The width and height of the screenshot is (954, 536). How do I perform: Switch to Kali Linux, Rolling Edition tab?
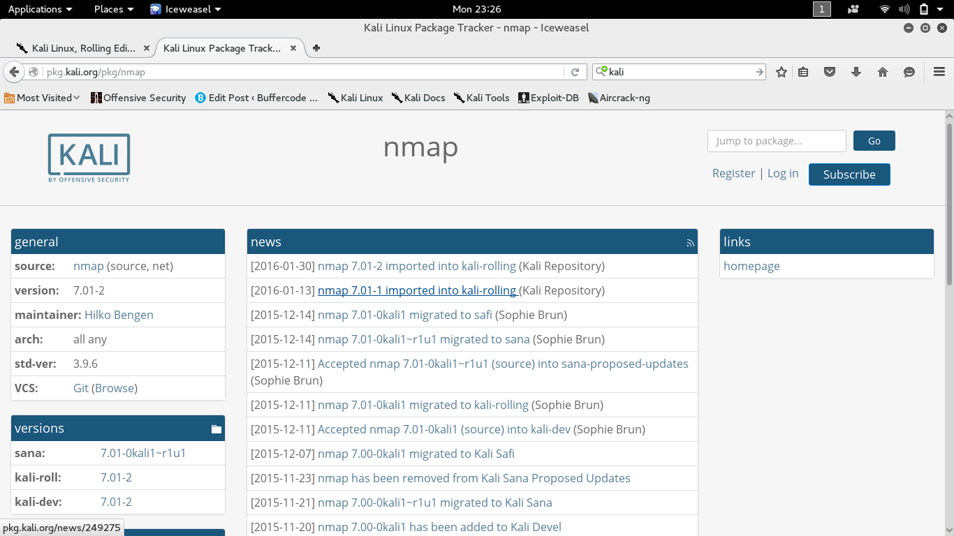(x=83, y=48)
